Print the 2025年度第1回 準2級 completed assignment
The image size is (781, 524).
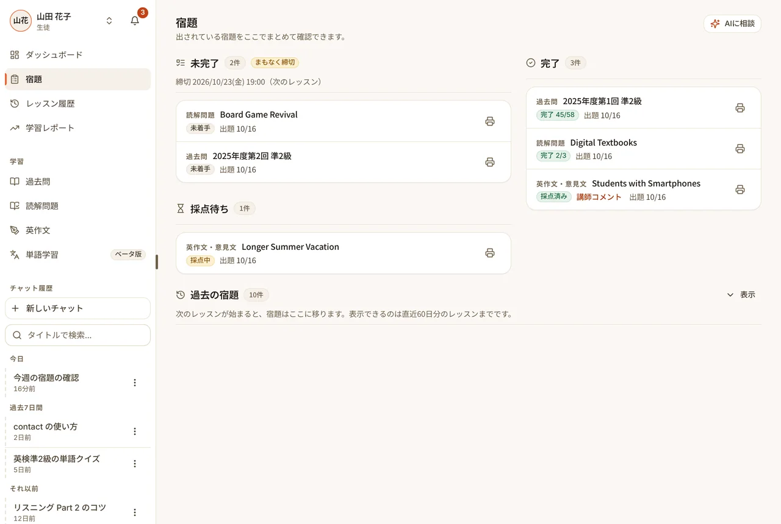pos(740,108)
